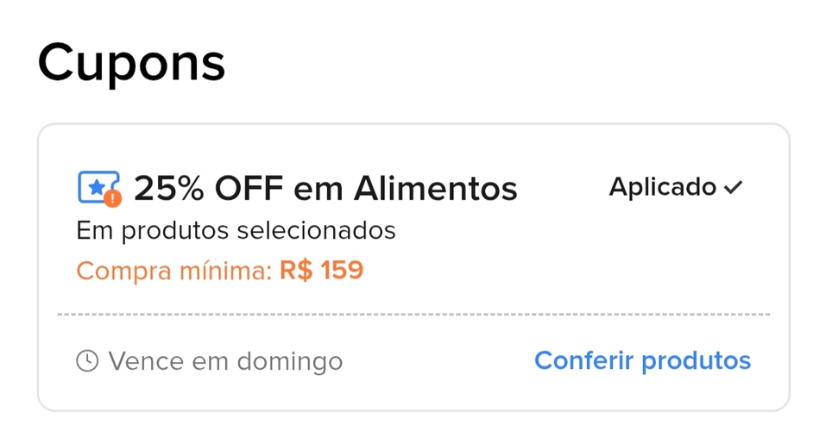This screenshot has height=431, width=826.
Task: Click the Cupons page heading
Action: [131, 62]
